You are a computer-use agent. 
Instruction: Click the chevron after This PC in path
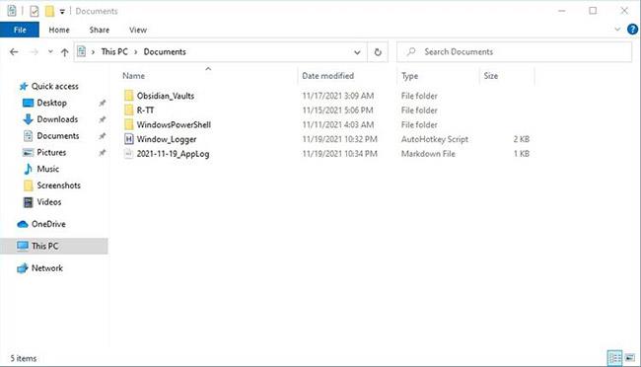pos(136,52)
